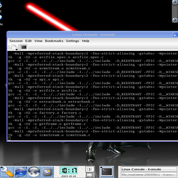Open the Edit menu in Konsole
The width and height of the screenshot is (178, 178).
28,41
